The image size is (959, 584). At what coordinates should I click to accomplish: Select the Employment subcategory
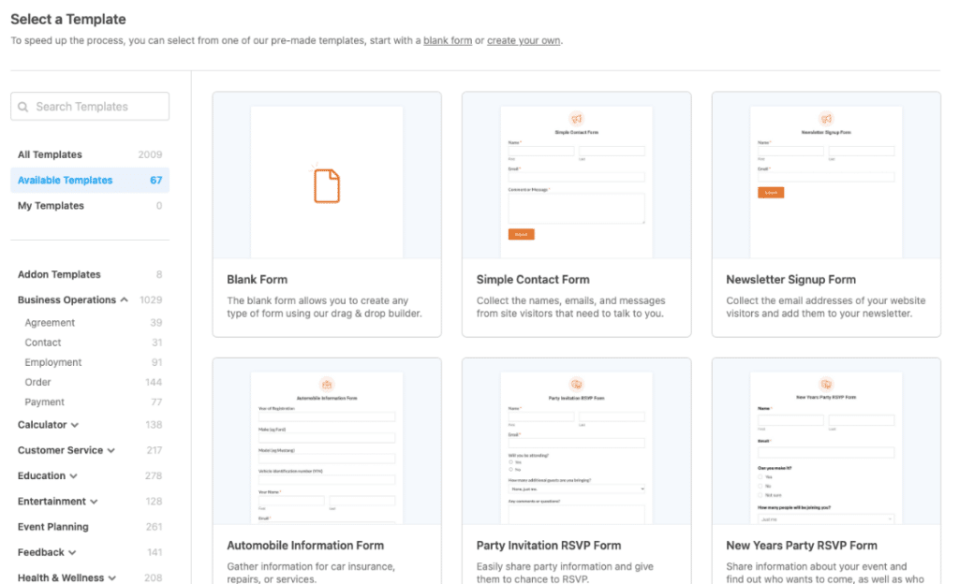tap(53, 362)
